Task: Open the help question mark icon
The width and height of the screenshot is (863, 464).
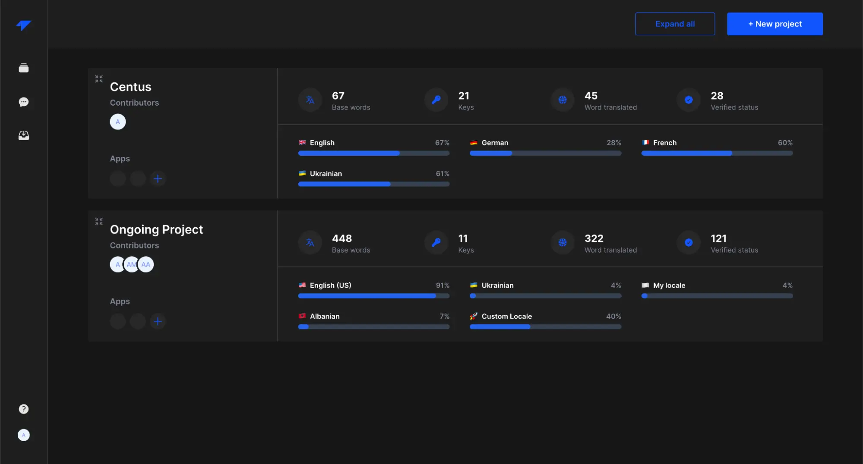Action: pyautogui.click(x=24, y=409)
